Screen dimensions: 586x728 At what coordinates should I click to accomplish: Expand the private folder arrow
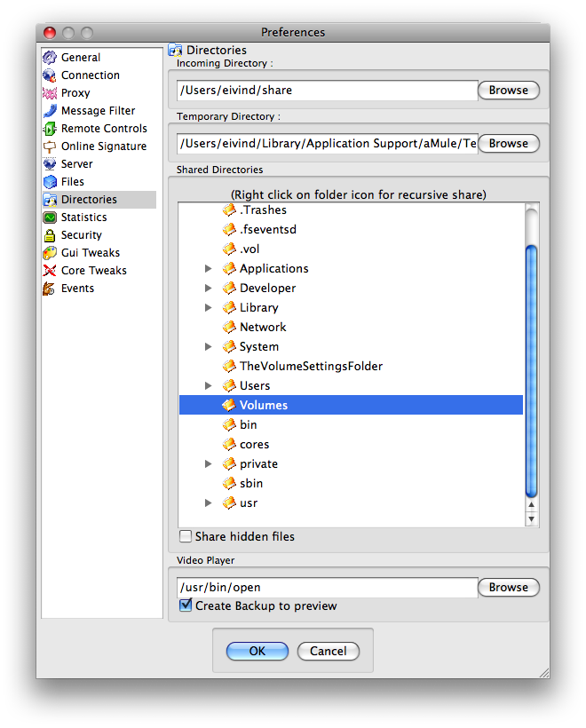tap(209, 463)
